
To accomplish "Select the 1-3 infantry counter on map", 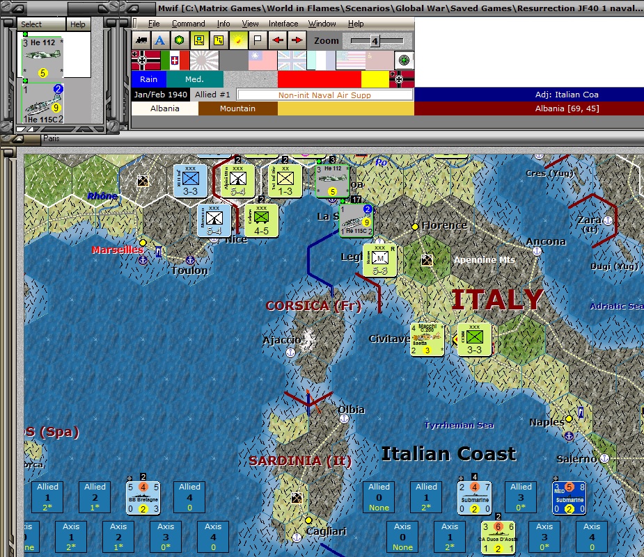I will 285,181.
